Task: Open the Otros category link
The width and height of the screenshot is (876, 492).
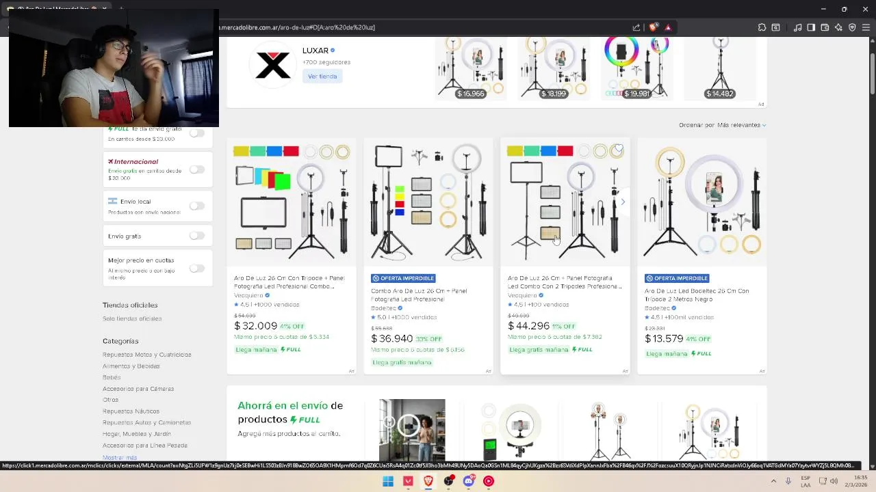Action: pos(110,400)
